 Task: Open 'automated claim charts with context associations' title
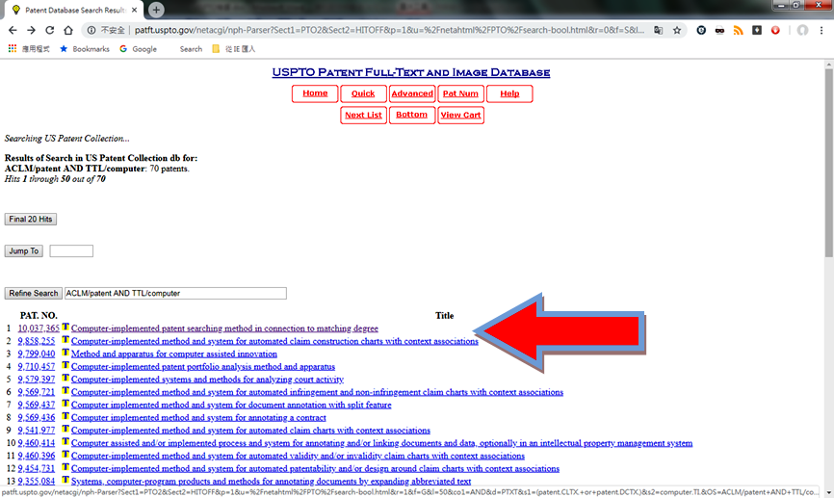tap(250, 431)
